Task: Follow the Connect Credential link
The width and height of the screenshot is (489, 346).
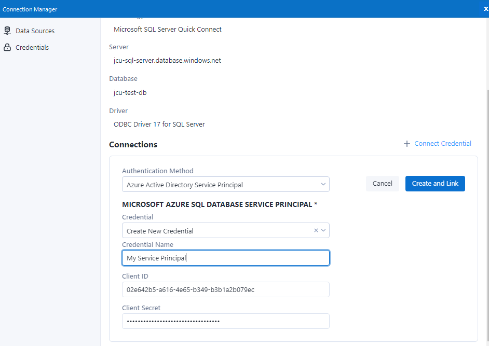Action: [443, 144]
